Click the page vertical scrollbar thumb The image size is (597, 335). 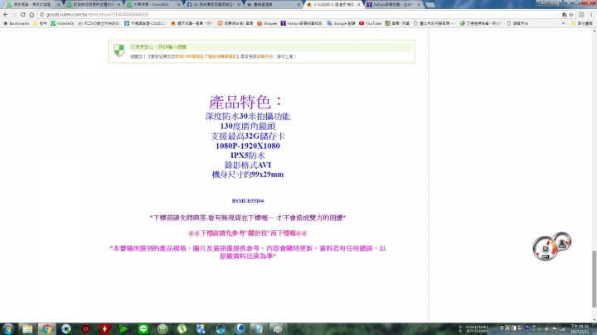pyautogui.click(x=594, y=280)
